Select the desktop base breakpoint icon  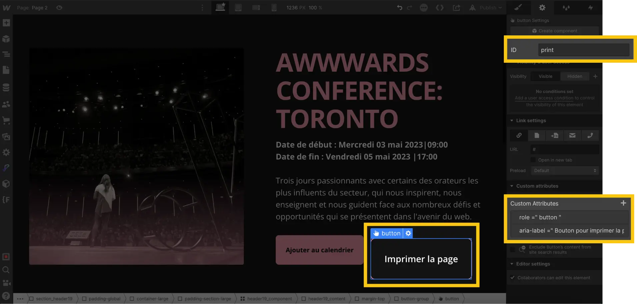tap(220, 7)
